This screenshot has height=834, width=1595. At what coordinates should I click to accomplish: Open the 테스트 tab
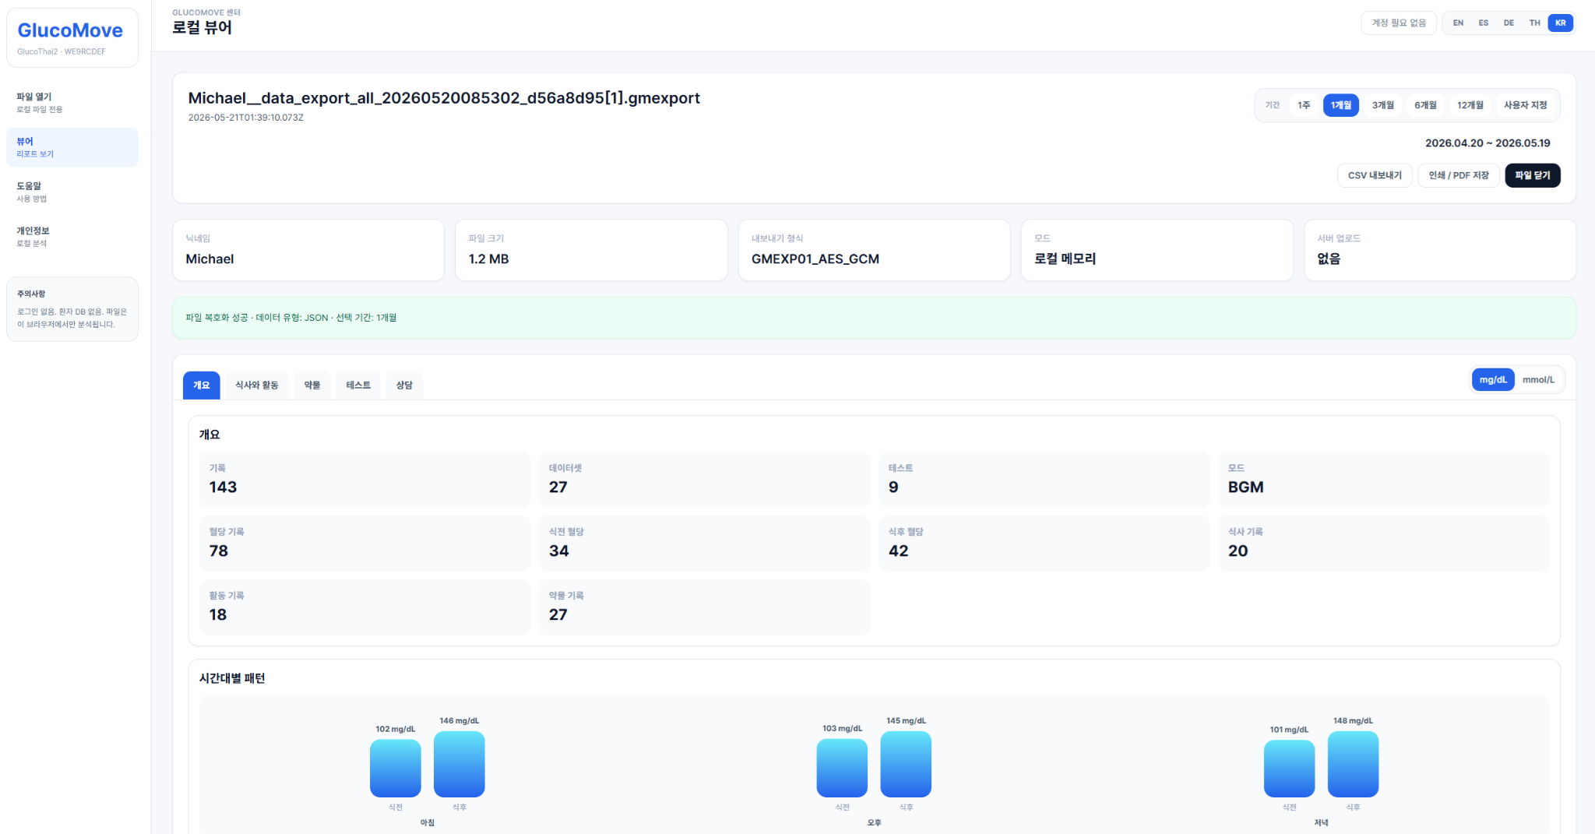(x=358, y=385)
